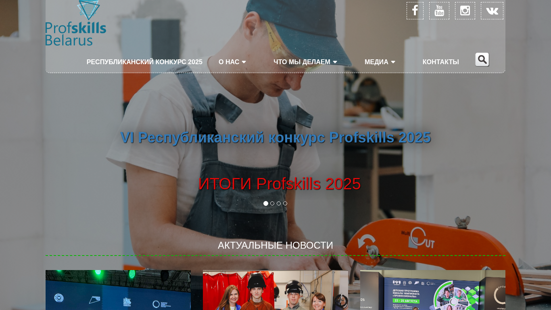
Task: Click the Profskills Belarus logo
Action: pos(76,23)
